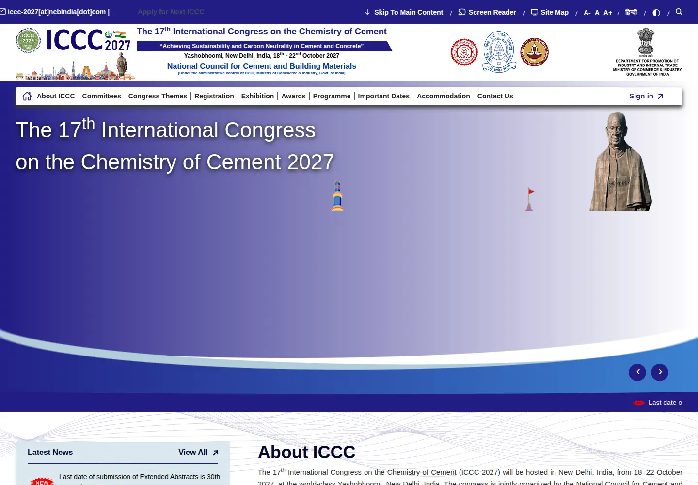Viewport: 698px width, 485px height.
Task: Click the Apply for Next ICCC link
Action: [171, 12]
